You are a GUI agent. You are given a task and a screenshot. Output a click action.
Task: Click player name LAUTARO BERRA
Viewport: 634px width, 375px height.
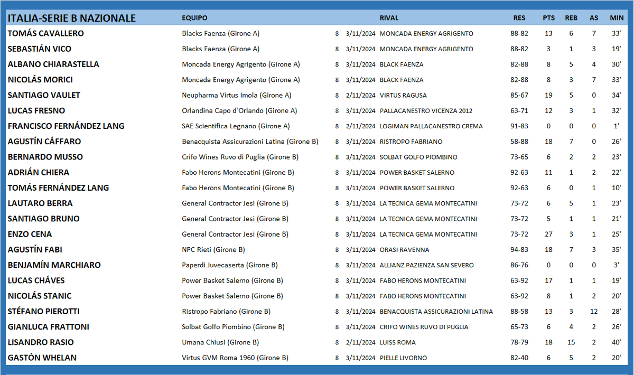(40, 203)
